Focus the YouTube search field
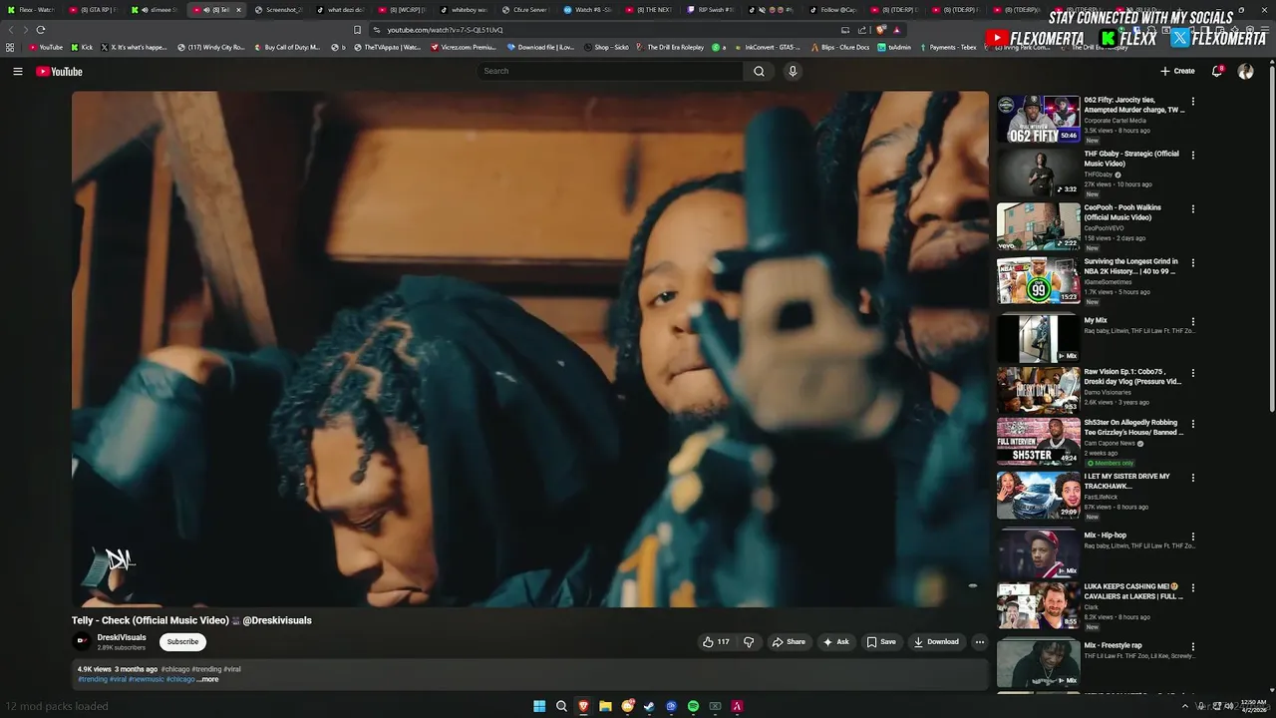This screenshot has width=1276, height=718. tap(610, 71)
